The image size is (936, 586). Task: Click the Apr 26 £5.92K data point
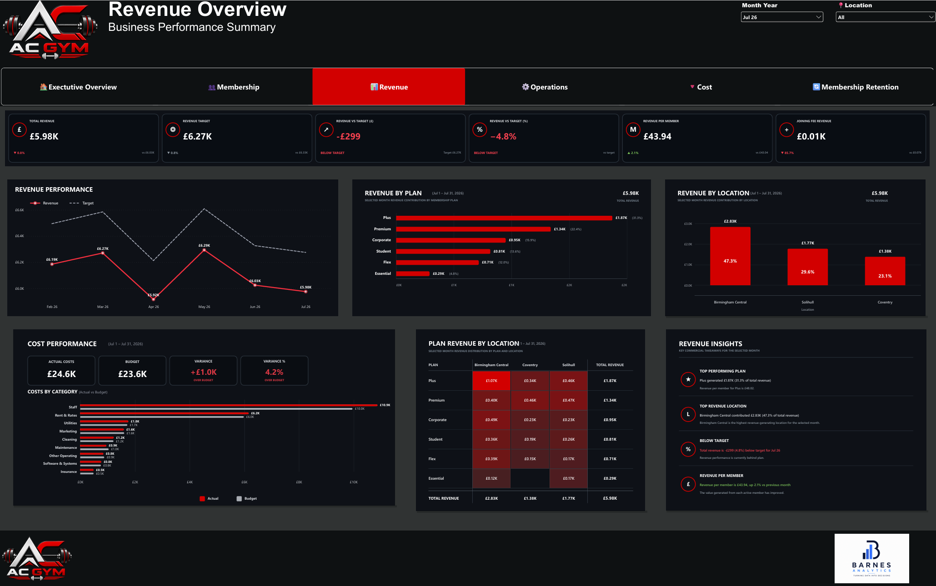point(153,299)
